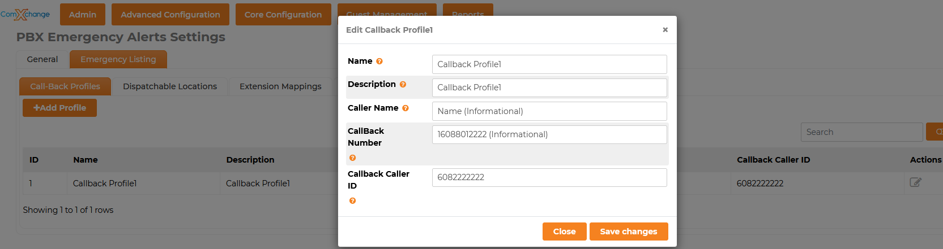The height and width of the screenshot is (249, 943).
Task: Click the help icon next to Name
Action: (379, 62)
